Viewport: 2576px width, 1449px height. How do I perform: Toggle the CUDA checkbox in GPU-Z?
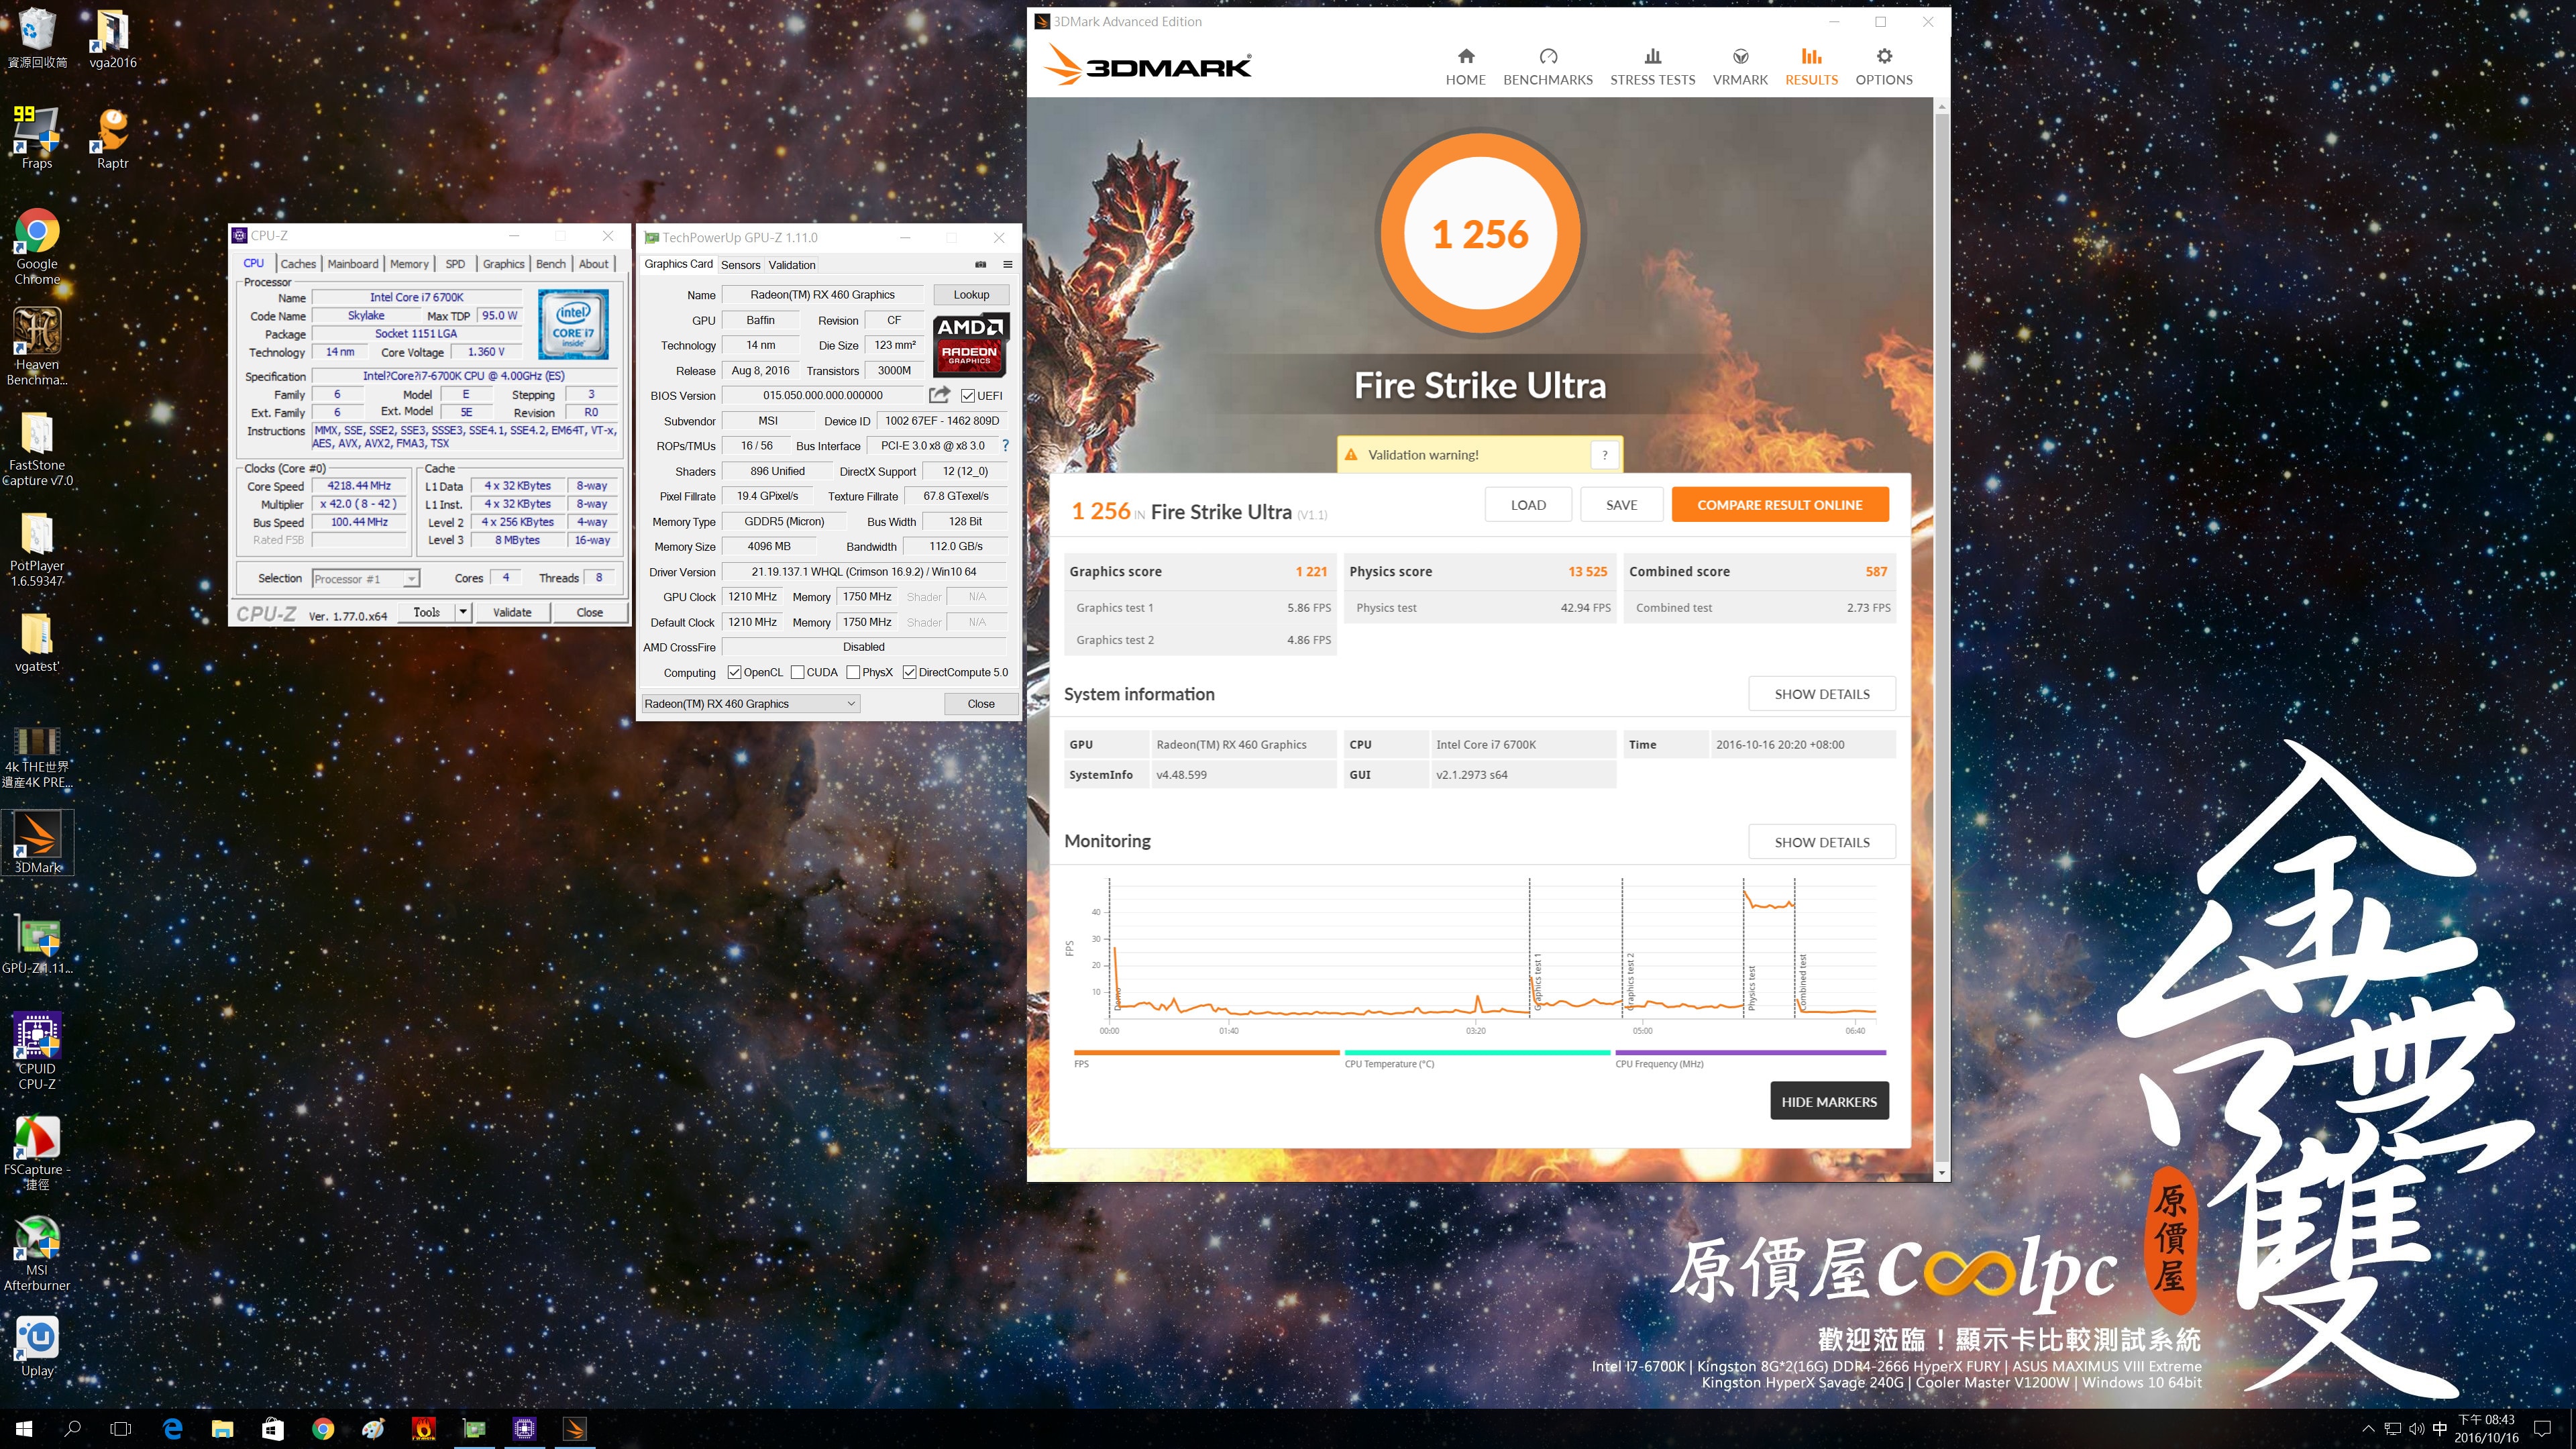coord(797,673)
